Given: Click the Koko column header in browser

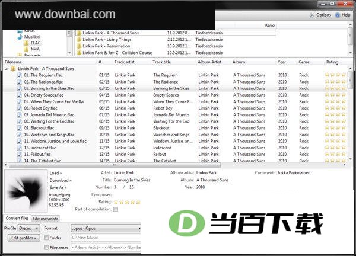Looking at the screenshot, I should 270,25.
